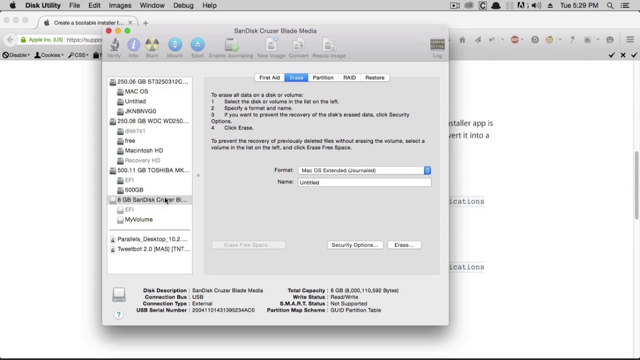Open the File menu
640x360 pixels.
74,5
